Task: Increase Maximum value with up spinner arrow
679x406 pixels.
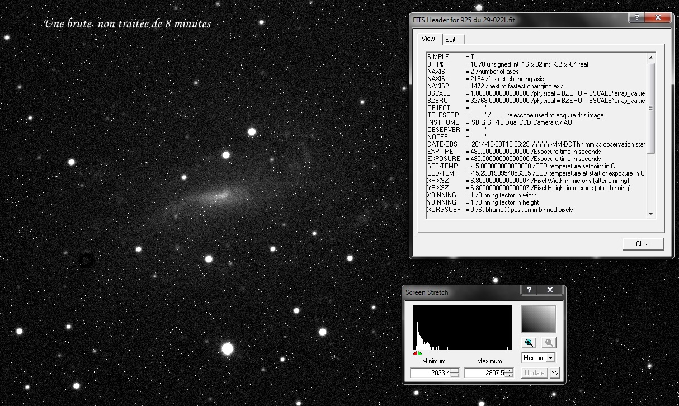Action: [509, 371]
